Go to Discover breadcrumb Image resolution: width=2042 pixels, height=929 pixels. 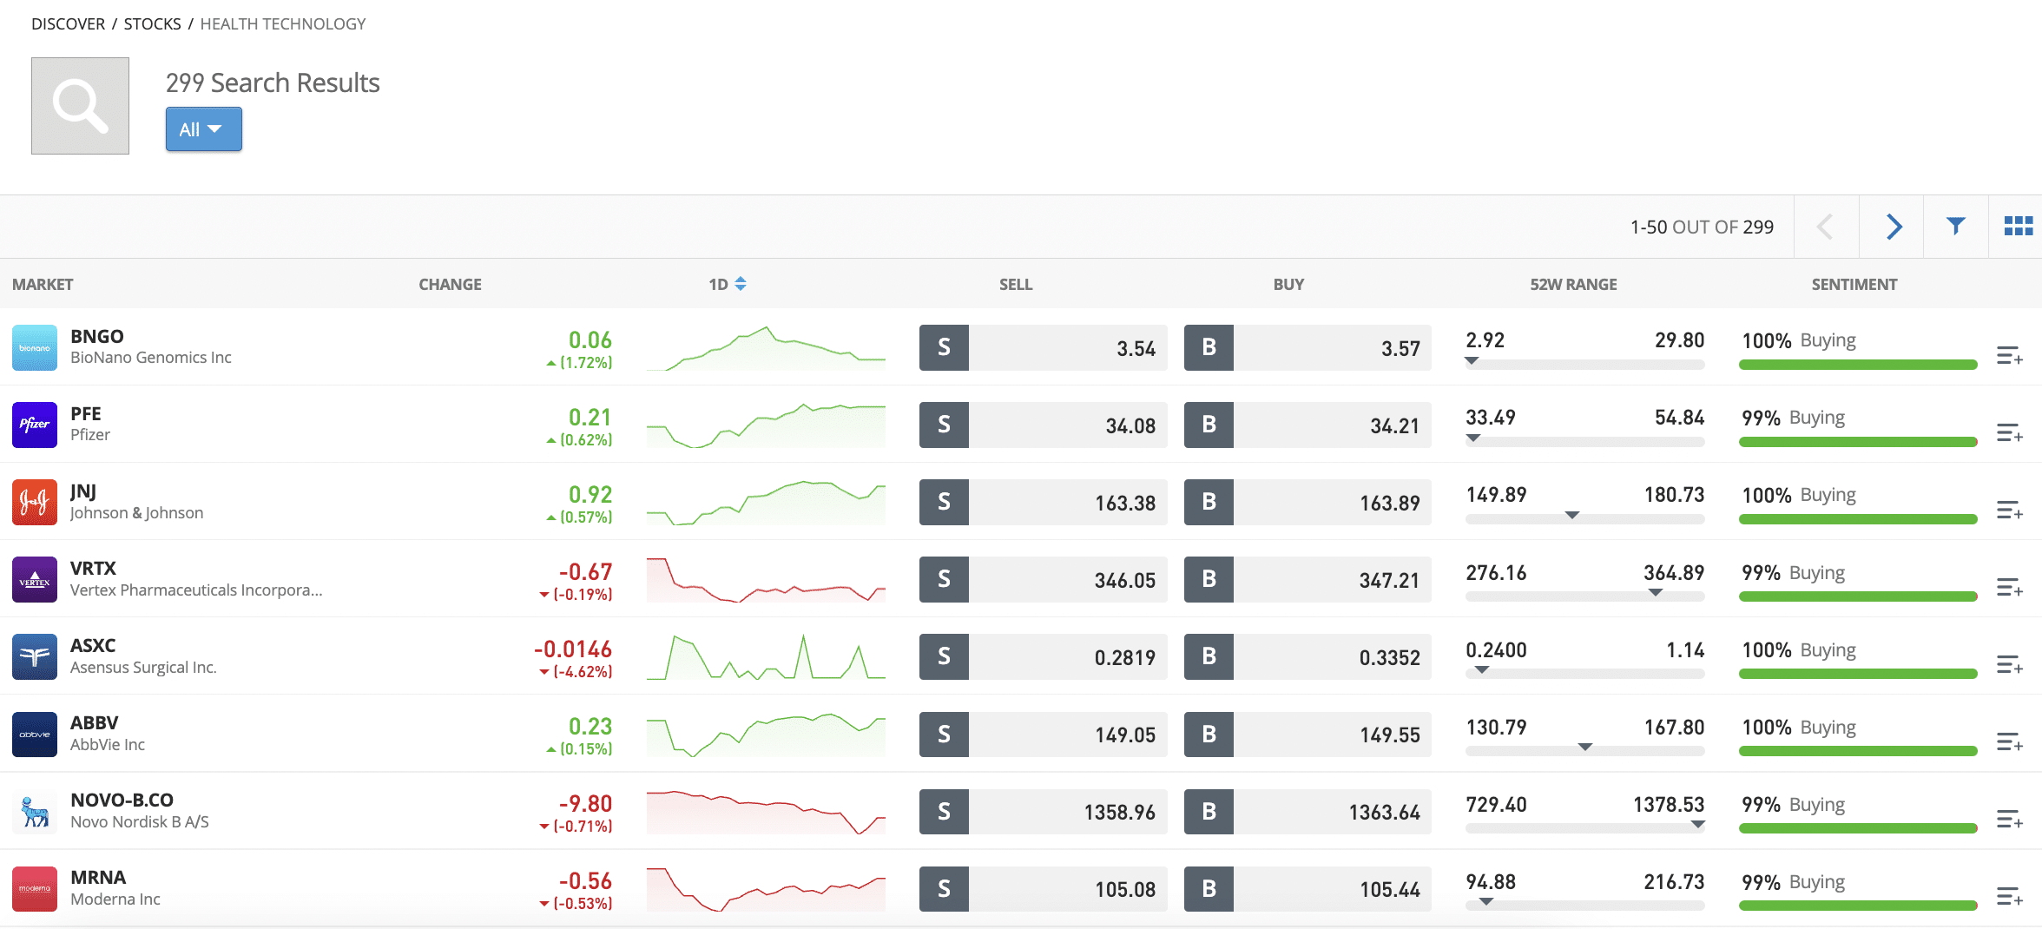tap(68, 23)
